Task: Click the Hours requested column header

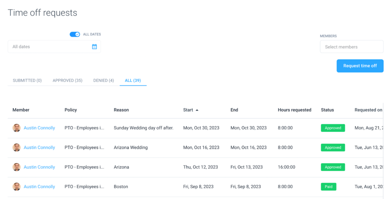Action: click(x=294, y=110)
